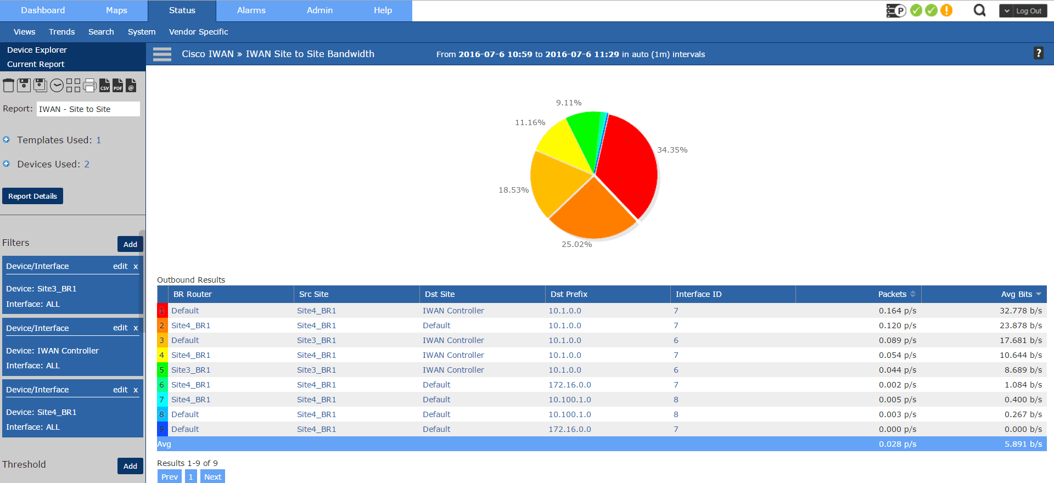Viewport: 1054px width, 483px height.
Task: Sort table using the Avg Bits arrow
Action: point(1039,294)
